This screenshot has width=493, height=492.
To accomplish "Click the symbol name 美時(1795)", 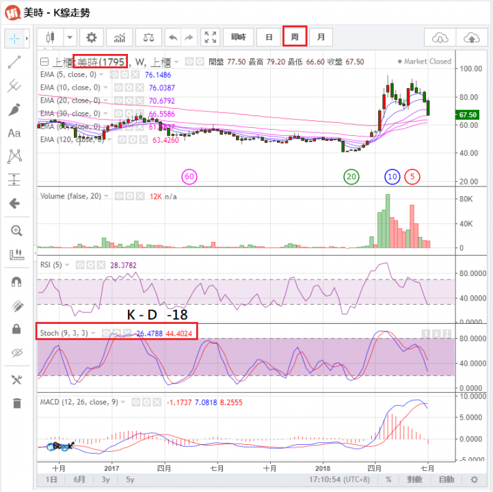I will coord(101,62).
